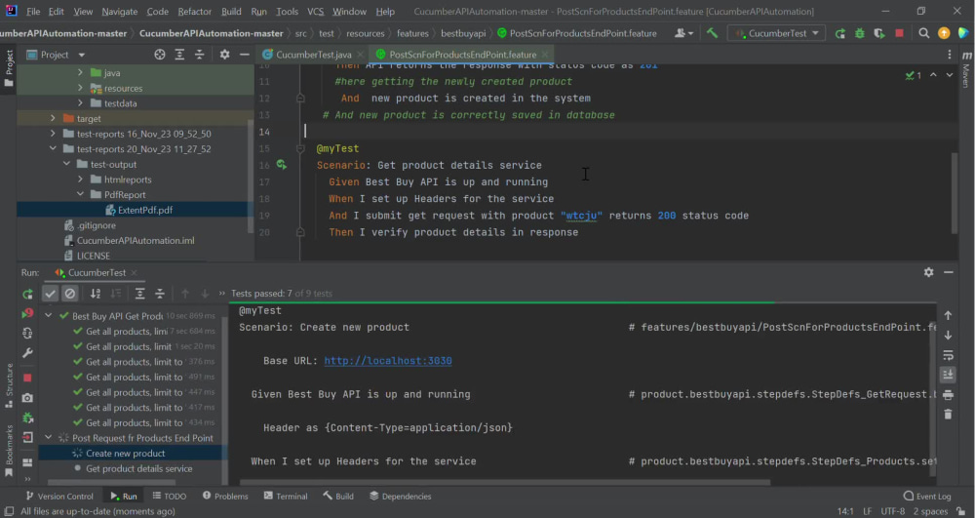Image resolution: width=975 pixels, height=518 pixels.
Task: Click the Build project hammer icon
Action: (x=712, y=33)
